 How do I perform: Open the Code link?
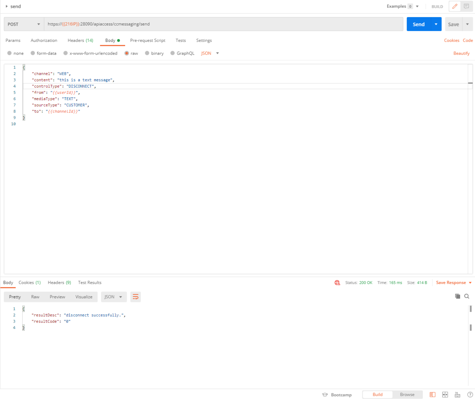pyautogui.click(x=468, y=40)
